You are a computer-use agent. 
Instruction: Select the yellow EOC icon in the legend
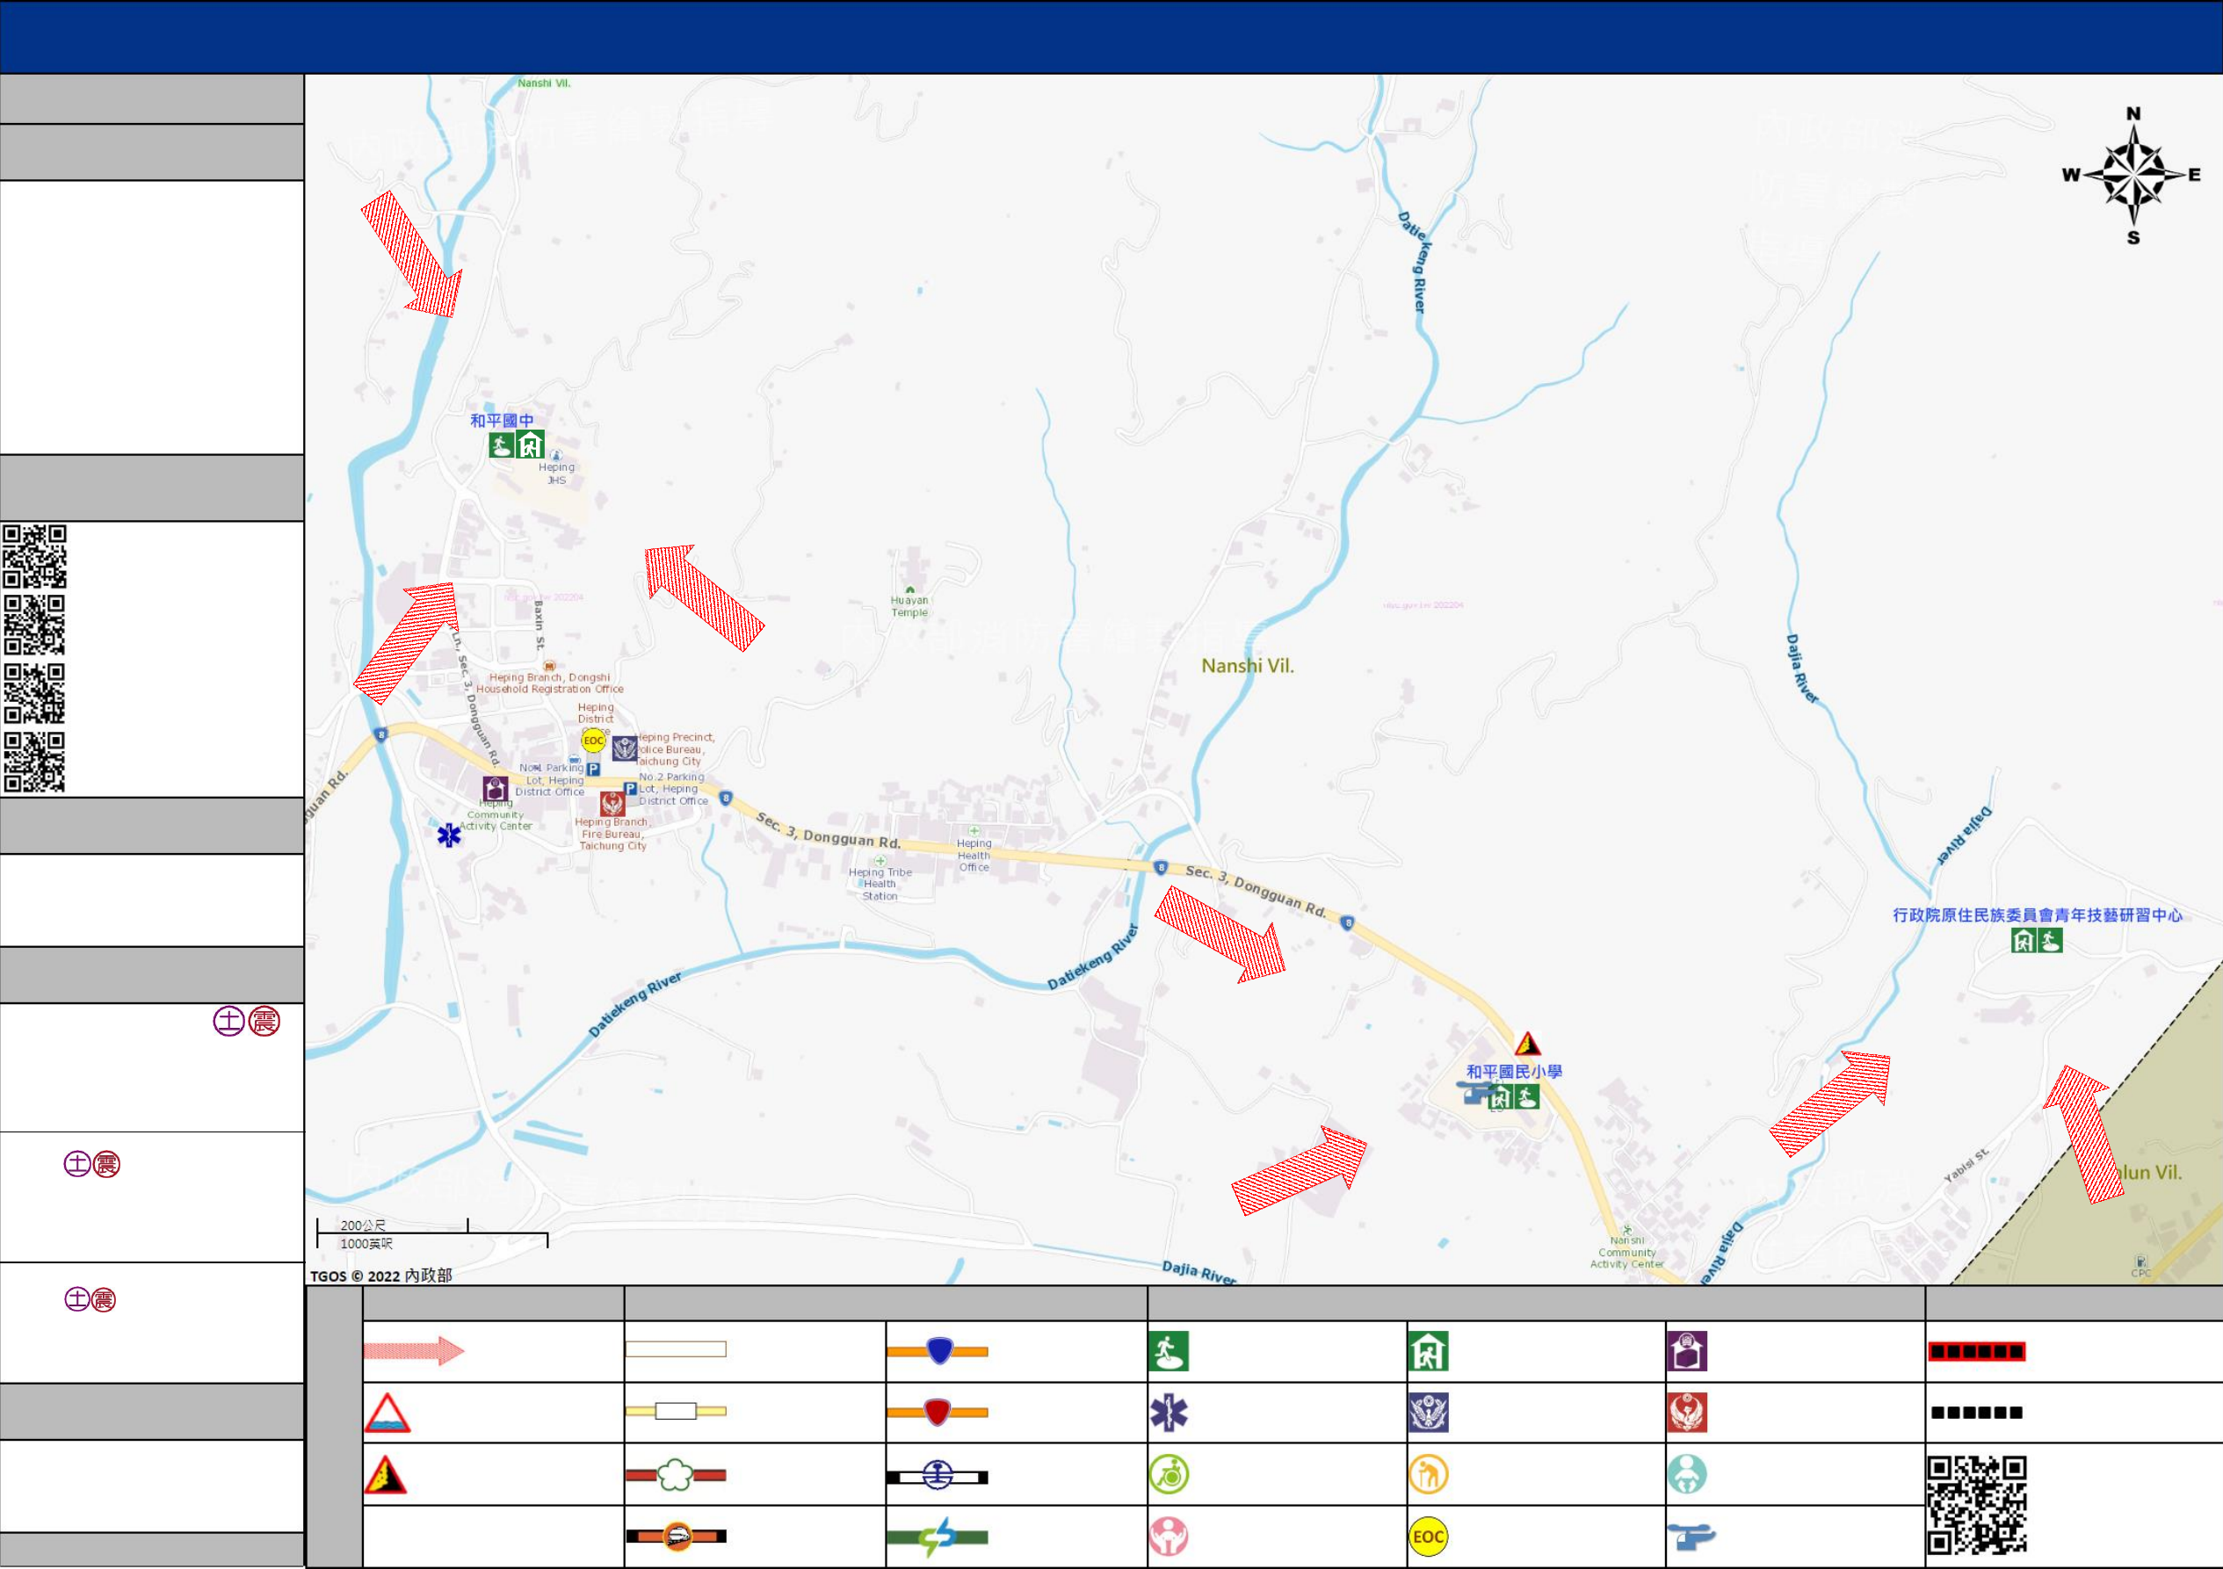point(1428,1536)
